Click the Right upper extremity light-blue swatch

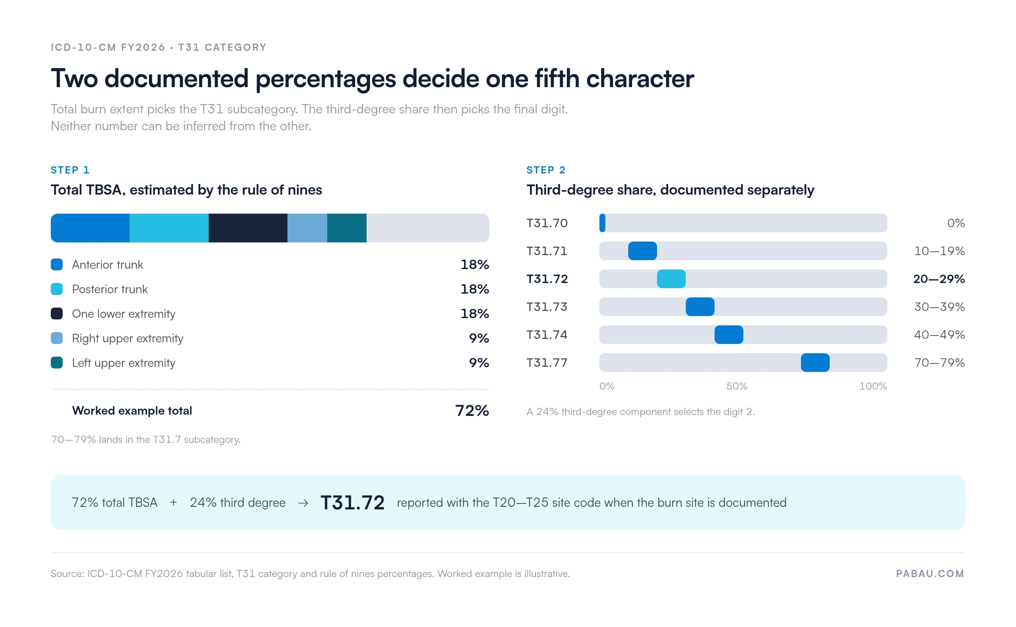[57, 338]
